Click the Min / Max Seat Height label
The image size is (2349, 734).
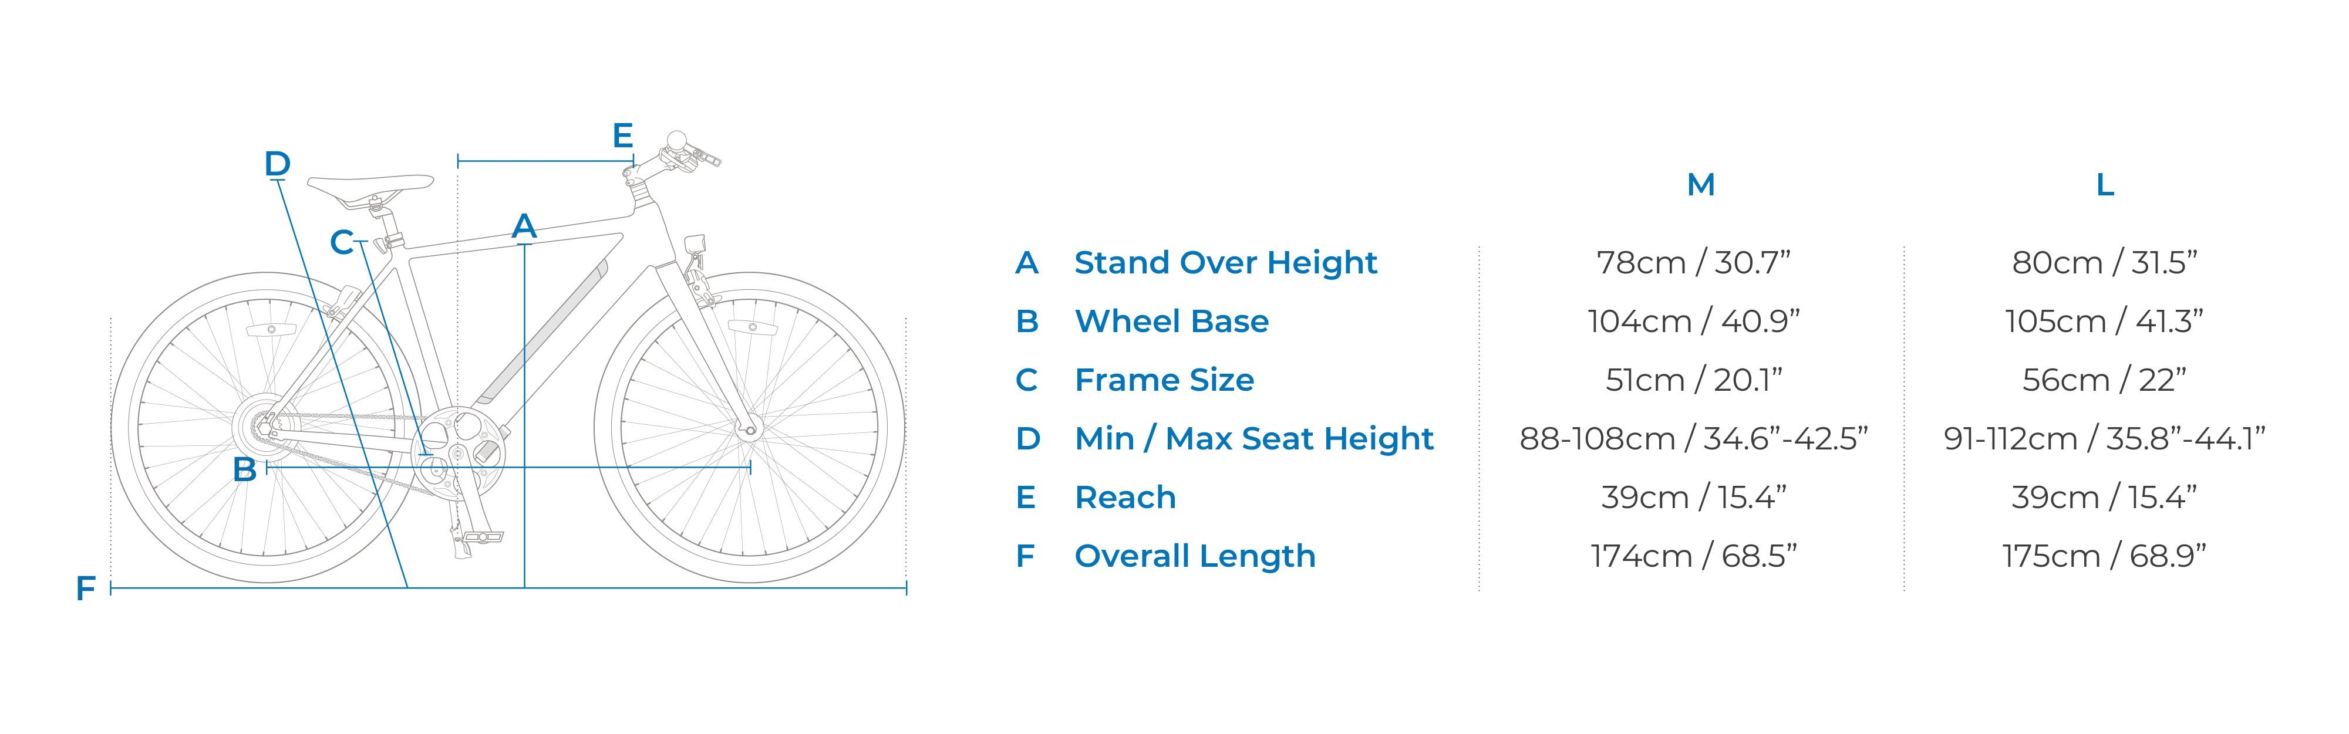point(1254,438)
